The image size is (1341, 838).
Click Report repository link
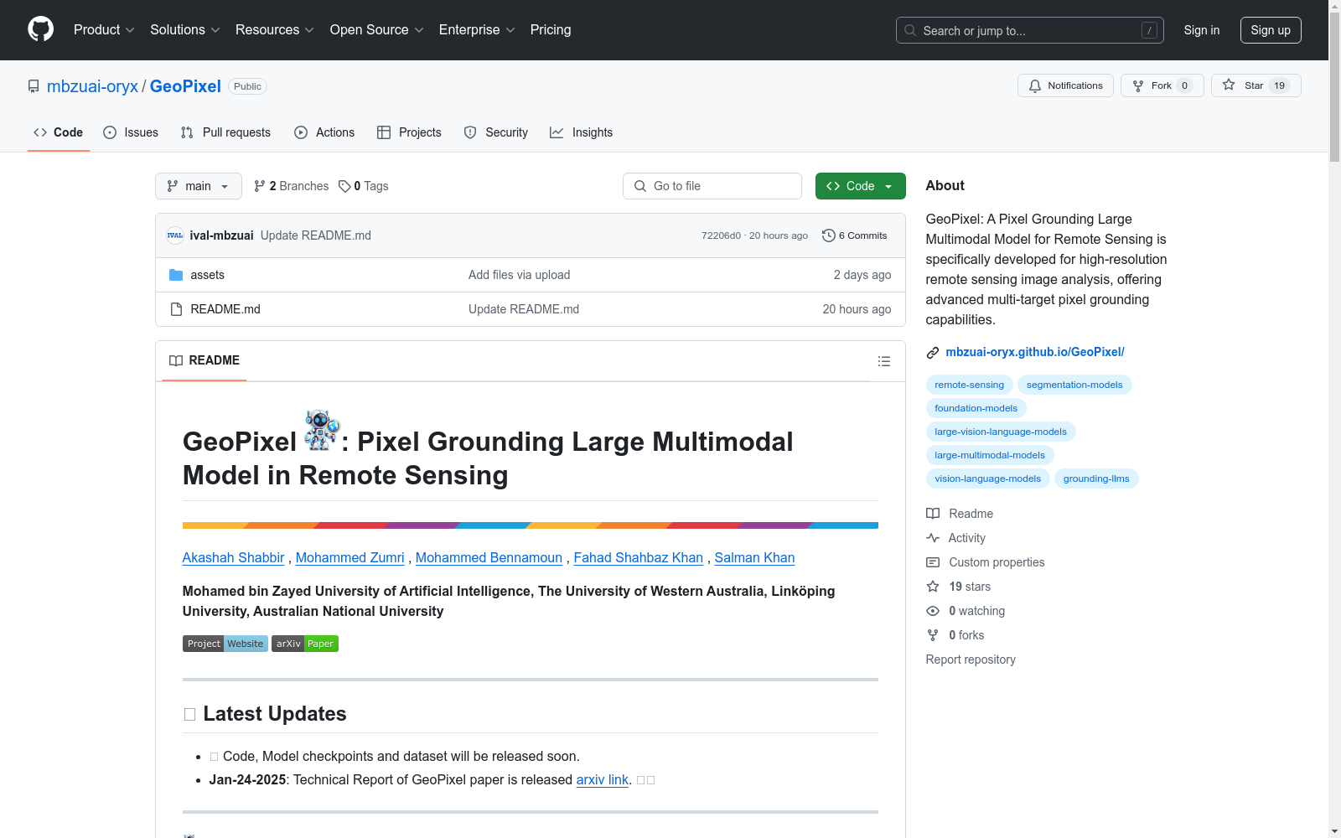(971, 660)
